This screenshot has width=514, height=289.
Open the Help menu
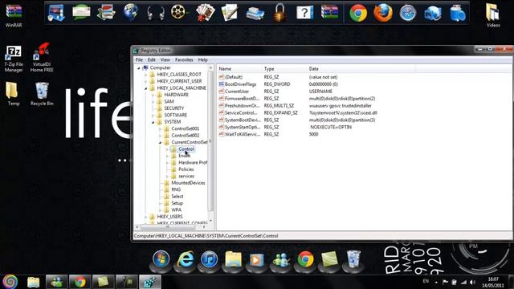click(202, 60)
